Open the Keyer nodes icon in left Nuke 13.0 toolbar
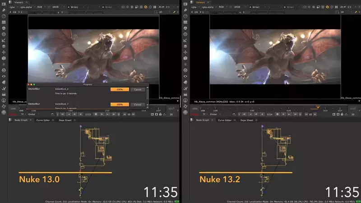Screen dimensions: 361x203 (4, 40)
